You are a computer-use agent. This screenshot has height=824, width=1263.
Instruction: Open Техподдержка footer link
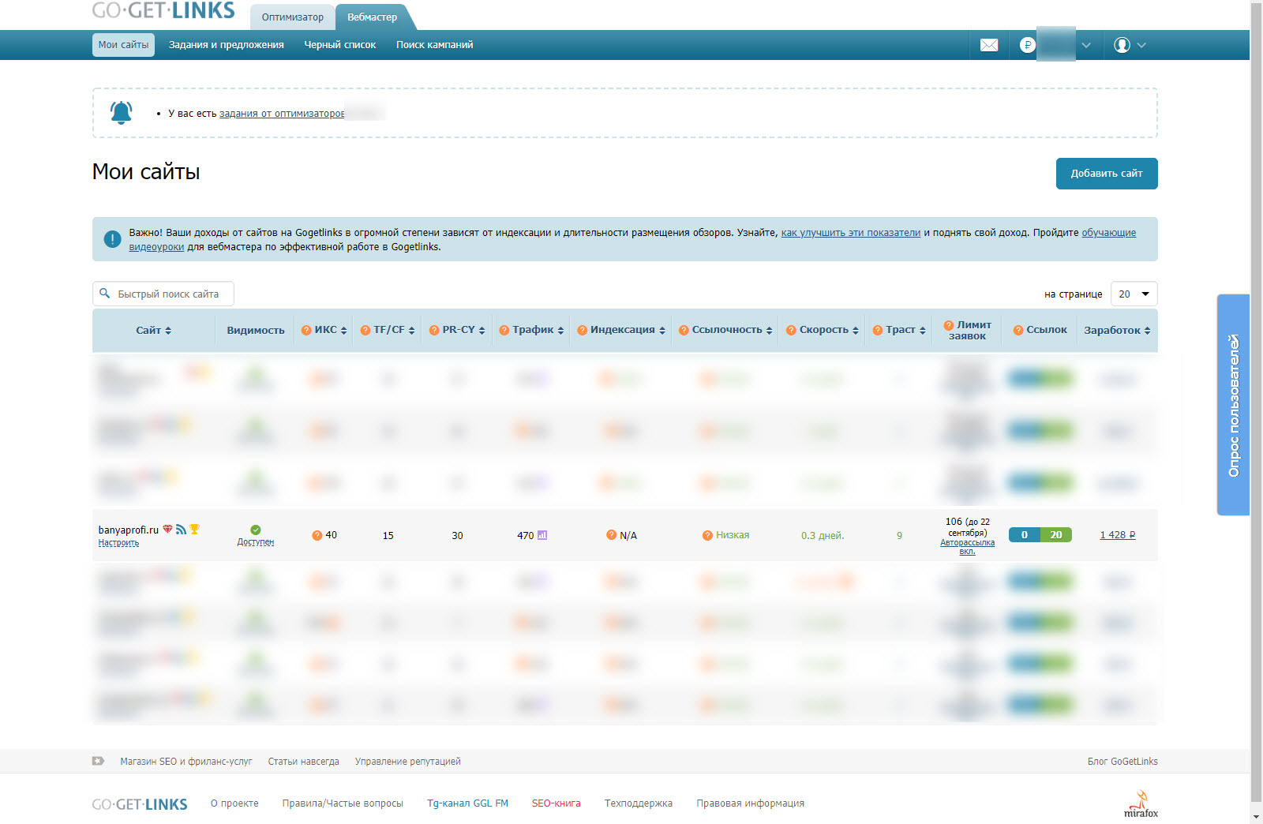(639, 803)
